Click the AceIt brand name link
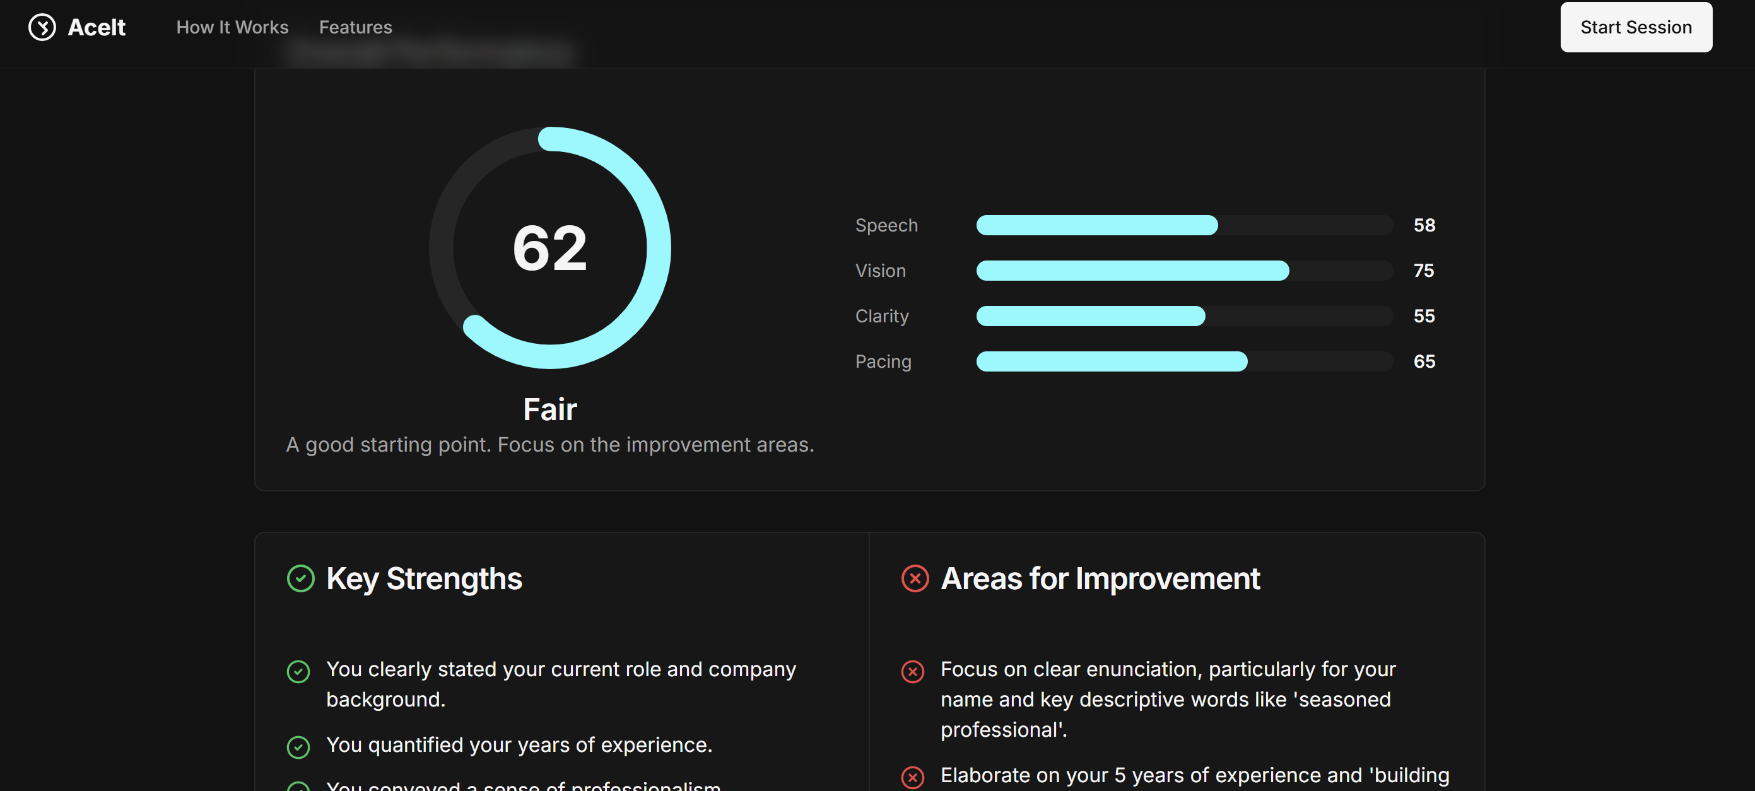 tap(97, 27)
